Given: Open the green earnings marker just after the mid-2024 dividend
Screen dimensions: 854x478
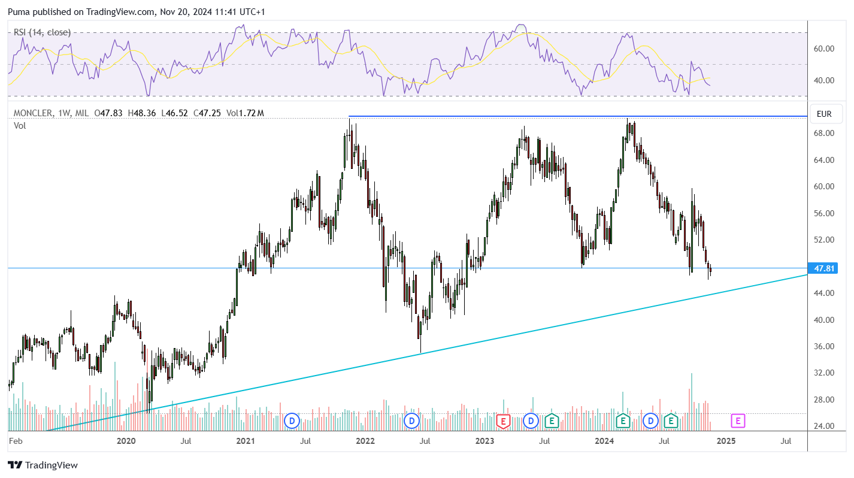Looking at the screenshot, I should tap(671, 421).
